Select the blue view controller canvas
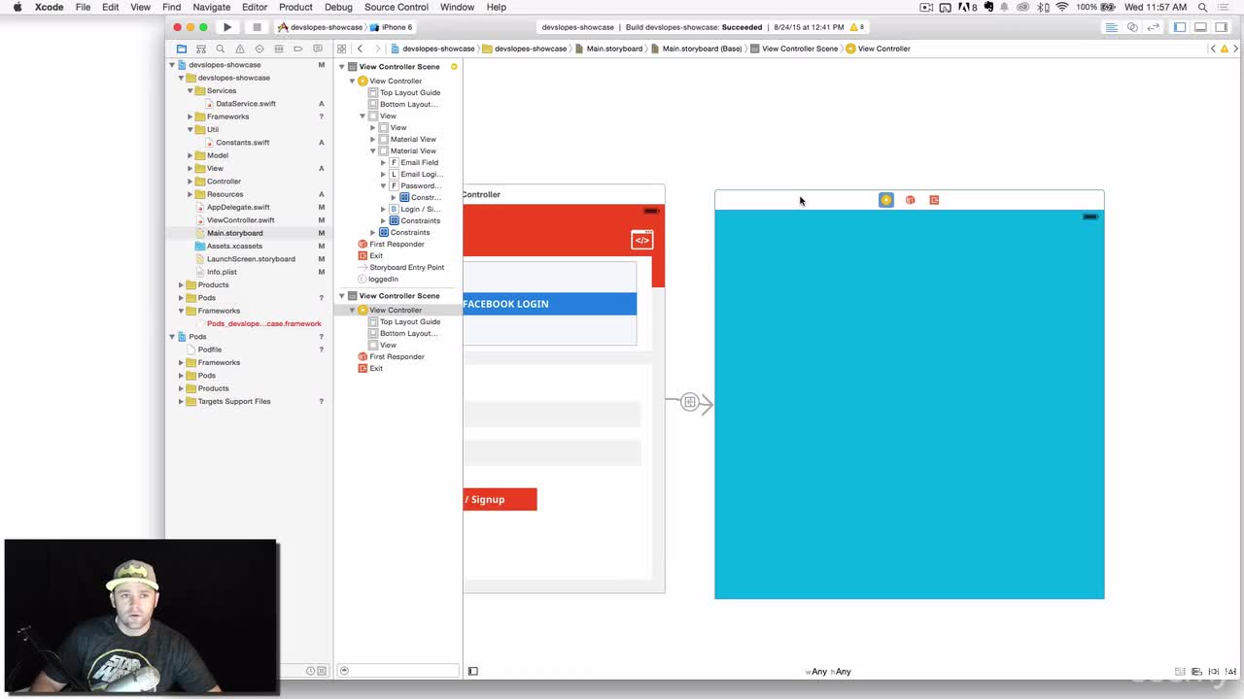Image resolution: width=1244 pixels, height=699 pixels. 909,404
